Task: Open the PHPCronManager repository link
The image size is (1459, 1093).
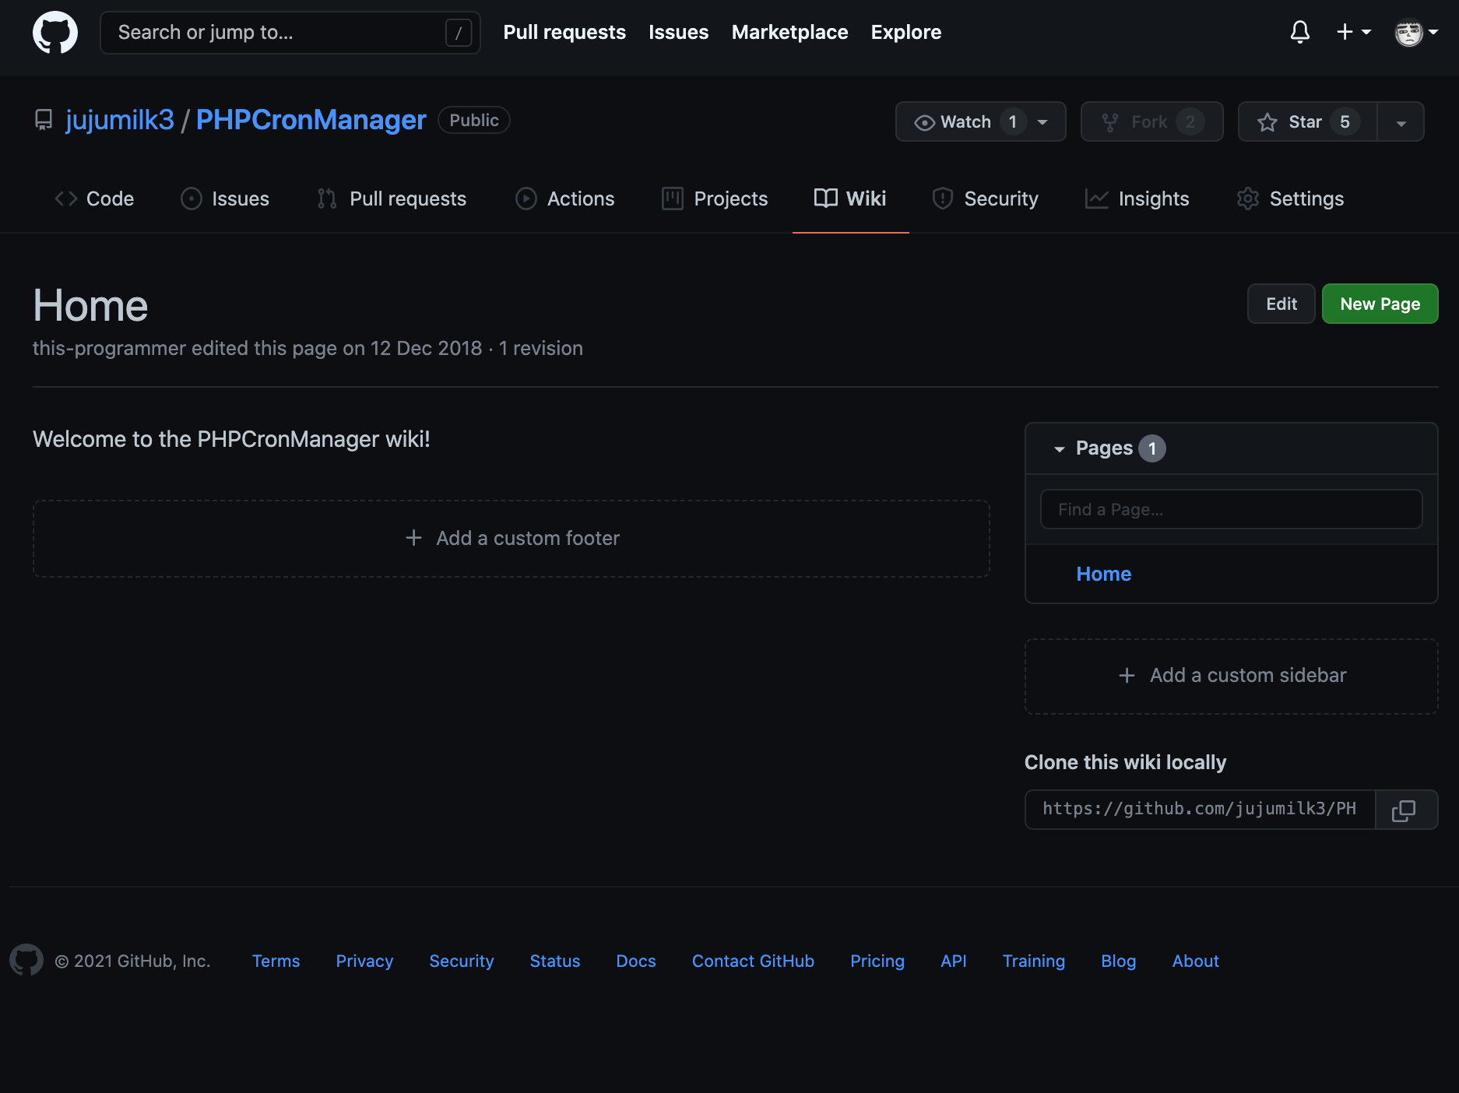Action: pyautogui.click(x=311, y=120)
